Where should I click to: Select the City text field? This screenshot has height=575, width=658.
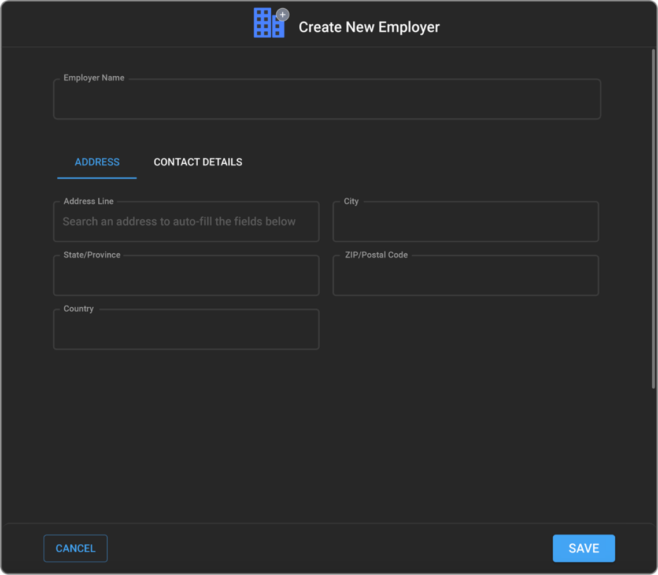[465, 223]
